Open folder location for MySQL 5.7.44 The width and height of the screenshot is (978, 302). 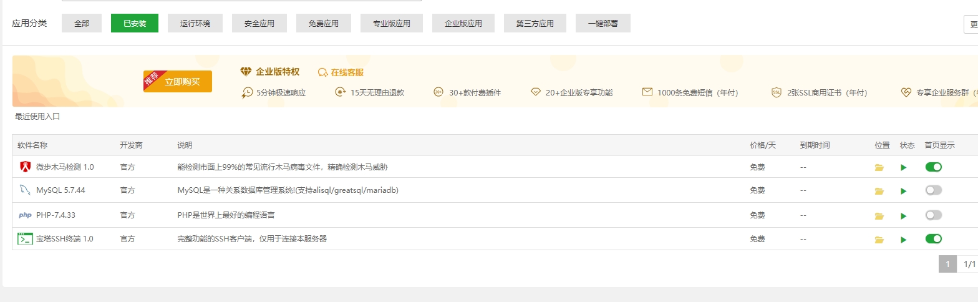pos(879,192)
